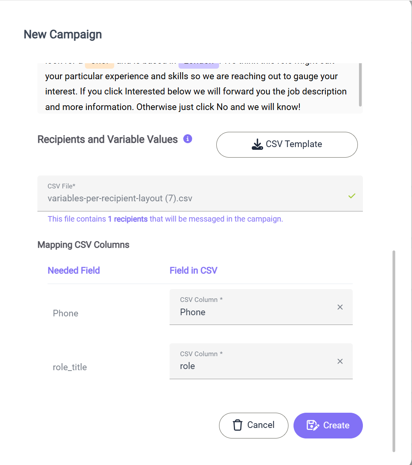Image resolution: width=412 pixels, height=465 pixels.
Task: Click the CSV File input field
Action: pos(200,193)
